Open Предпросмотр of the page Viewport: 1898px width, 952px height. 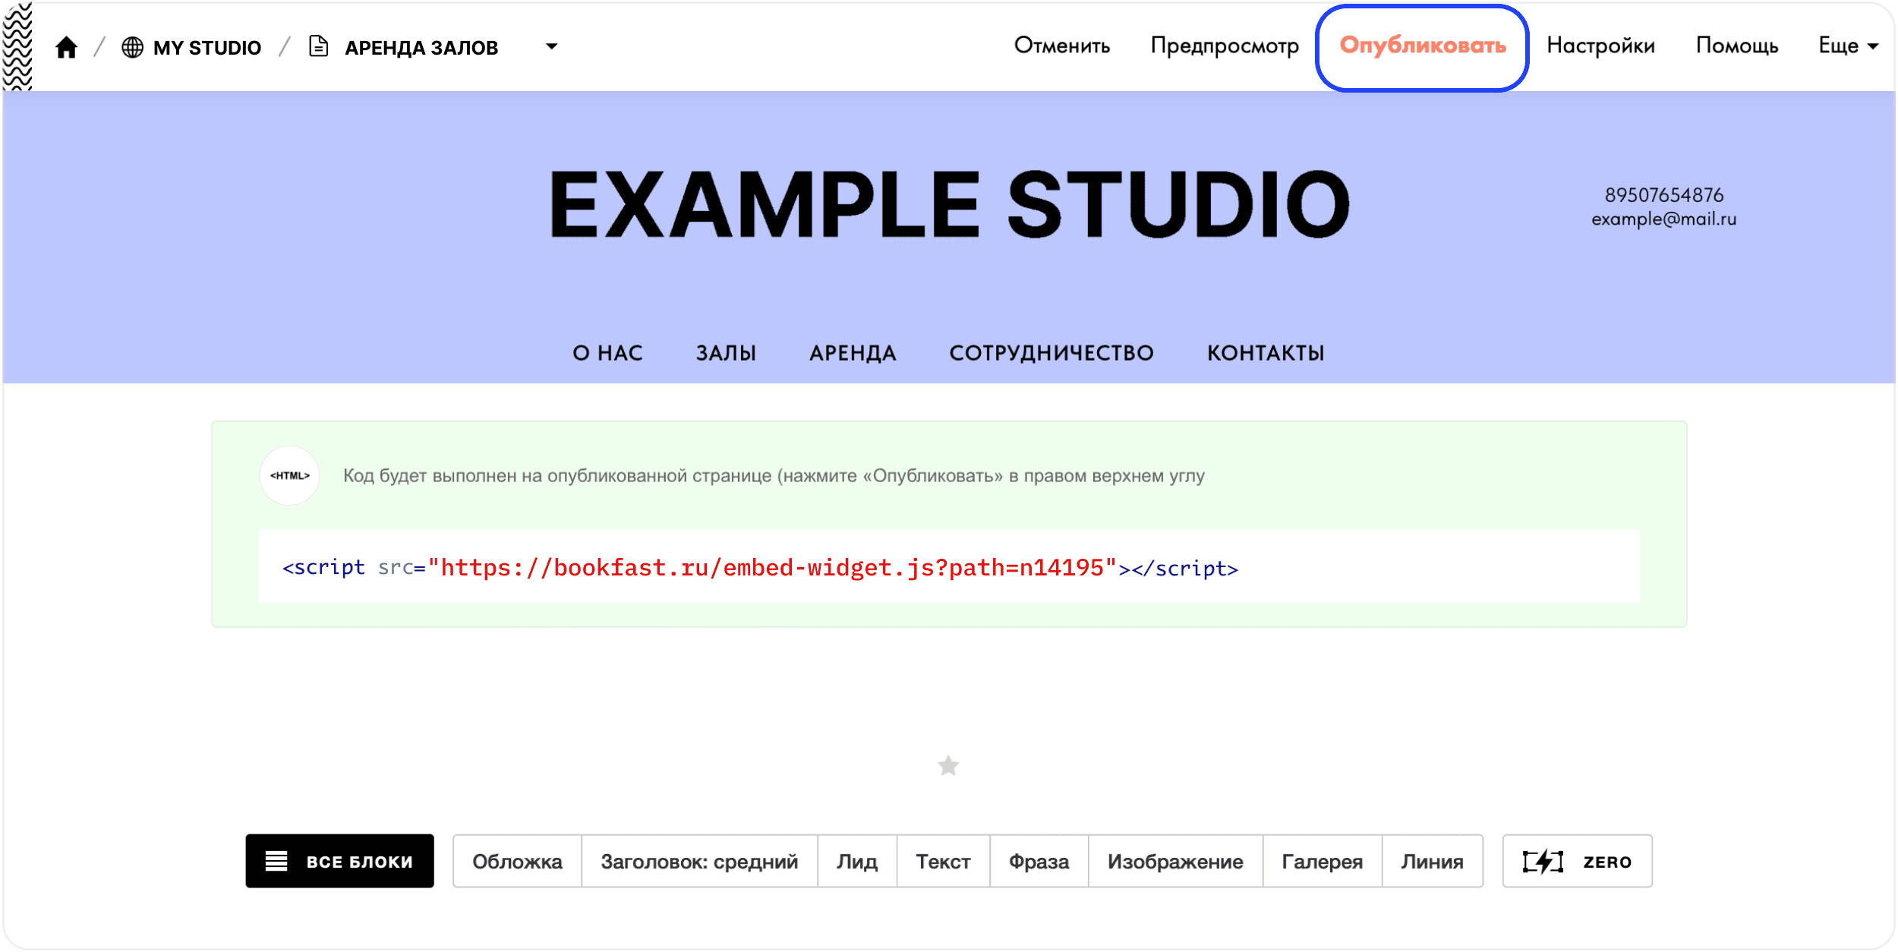pos(1225,46)
